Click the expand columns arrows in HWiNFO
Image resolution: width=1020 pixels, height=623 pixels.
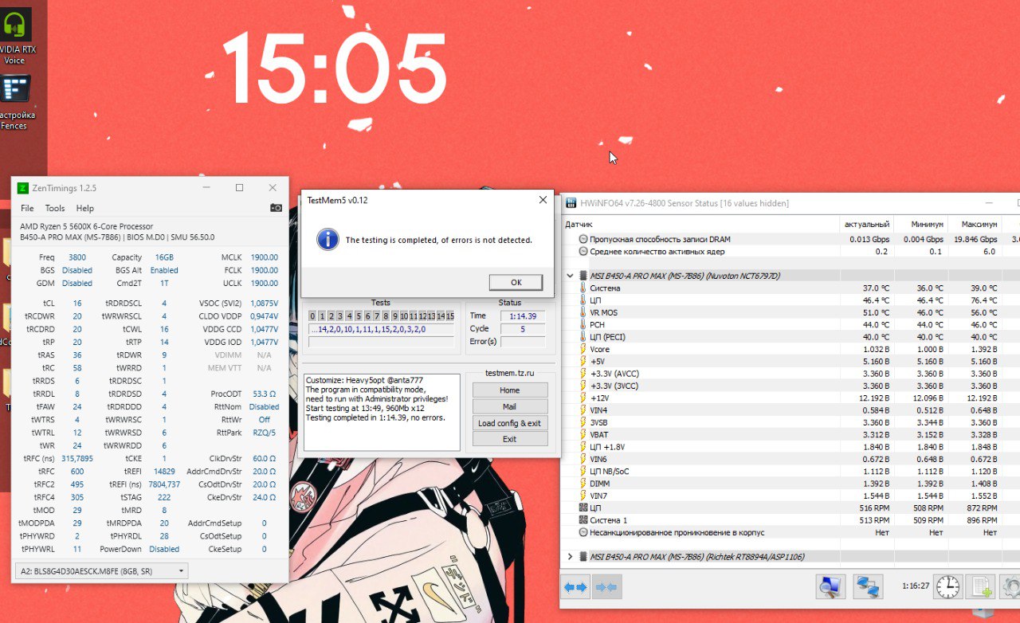pos(575,587)
